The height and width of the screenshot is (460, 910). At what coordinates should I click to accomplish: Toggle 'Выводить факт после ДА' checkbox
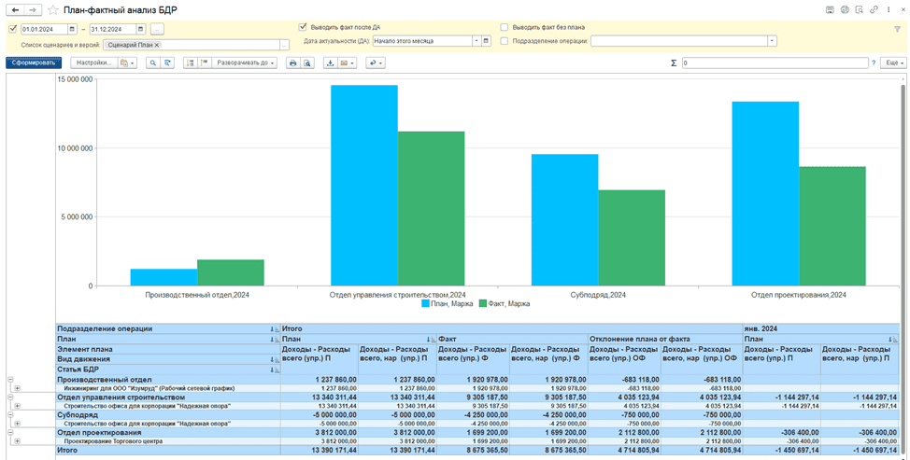coord(303,27)
